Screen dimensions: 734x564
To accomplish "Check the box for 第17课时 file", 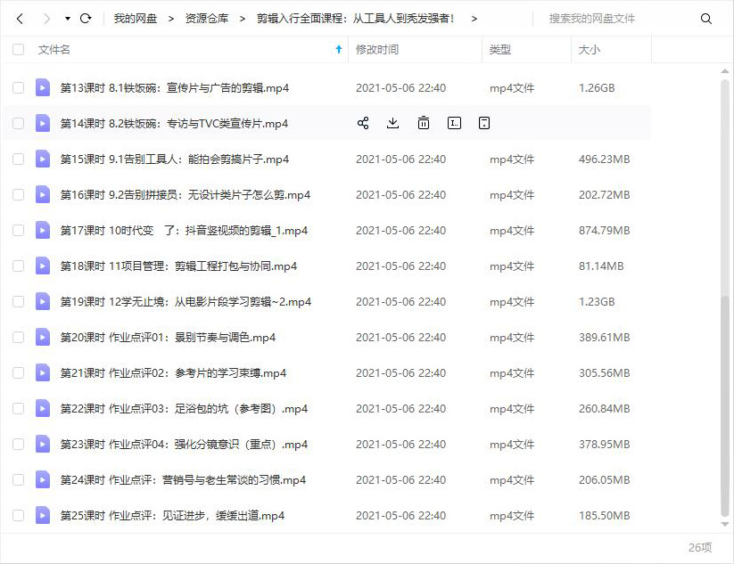I will coord(18,230).
